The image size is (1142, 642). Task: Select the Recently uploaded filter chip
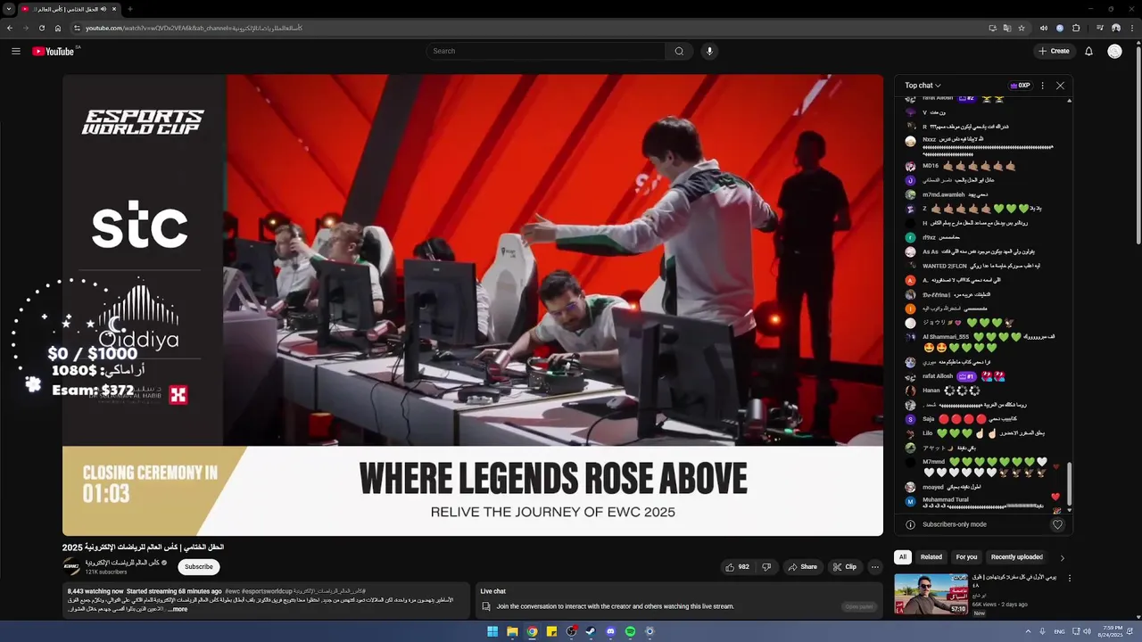point(1016,557)
